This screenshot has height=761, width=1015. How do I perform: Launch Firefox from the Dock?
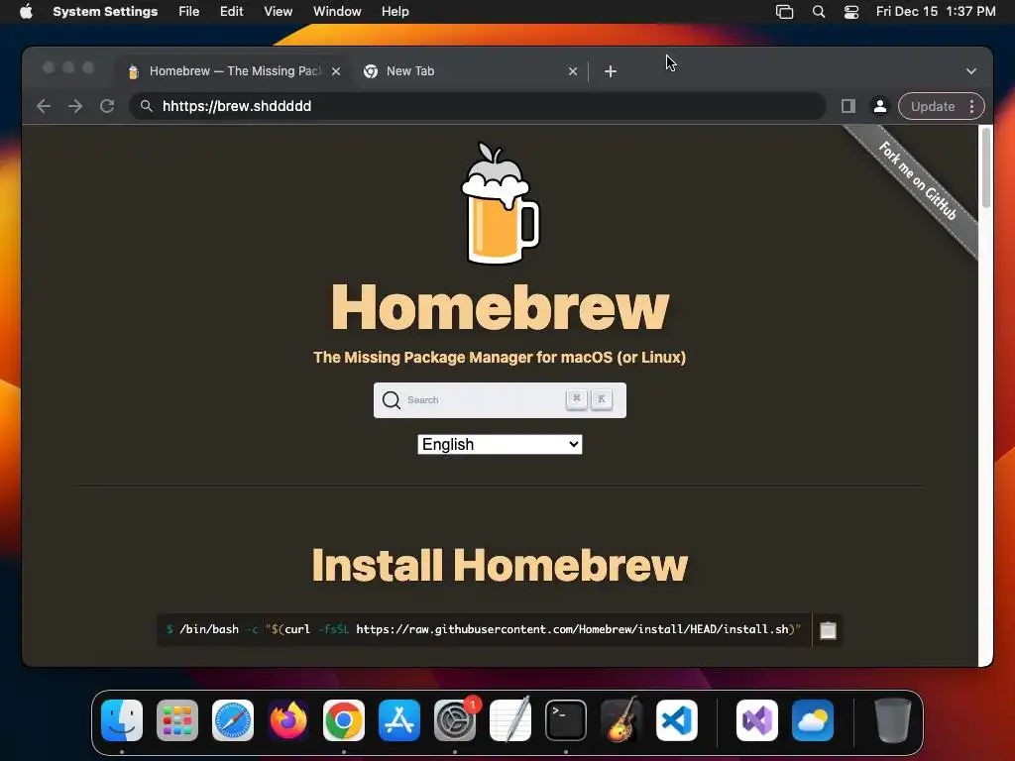click(288, 720)
